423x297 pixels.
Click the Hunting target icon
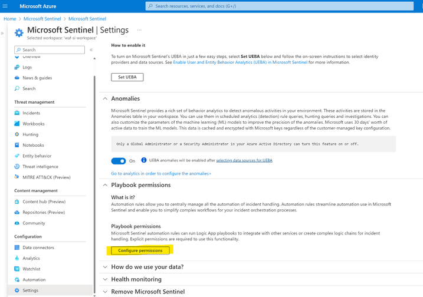(x=17, y=134)
